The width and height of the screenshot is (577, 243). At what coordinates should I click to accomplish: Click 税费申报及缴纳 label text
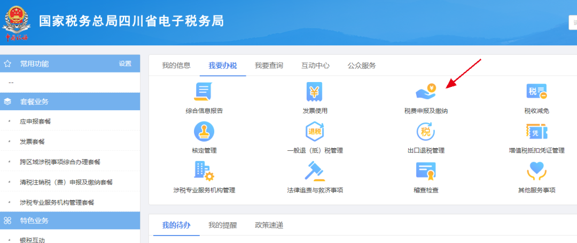(x=426, y=111)
